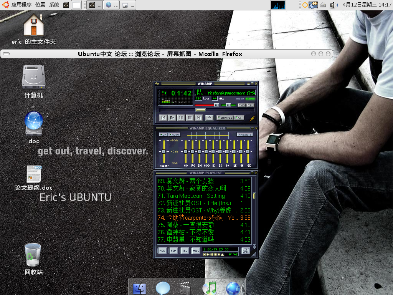Open playlist ADD menu

(x=162, y=250)
